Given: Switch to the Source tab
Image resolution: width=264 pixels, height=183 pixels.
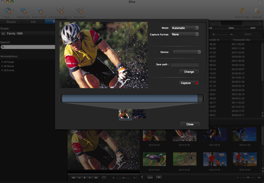Looking at the screenshot, I should click(11, 22).
